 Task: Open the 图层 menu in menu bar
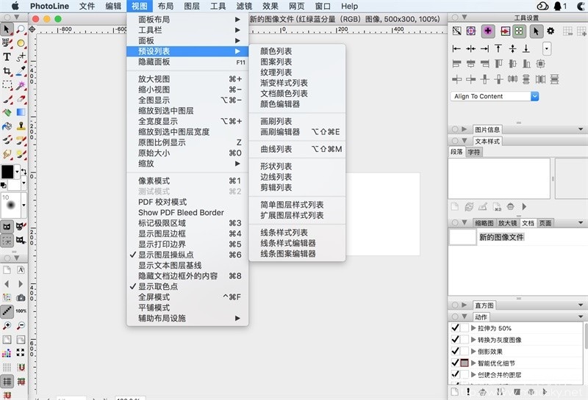tap(192, 6)
